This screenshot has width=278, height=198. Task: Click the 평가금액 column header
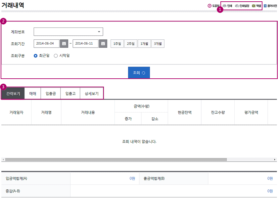(251, 112)
